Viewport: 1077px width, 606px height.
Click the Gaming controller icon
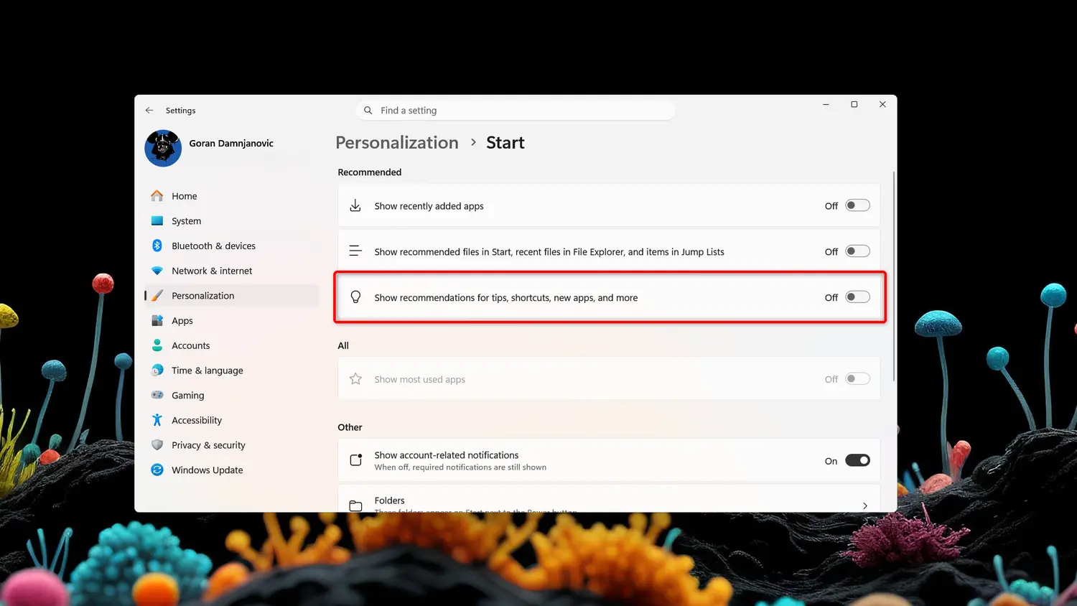click(157, 396)
